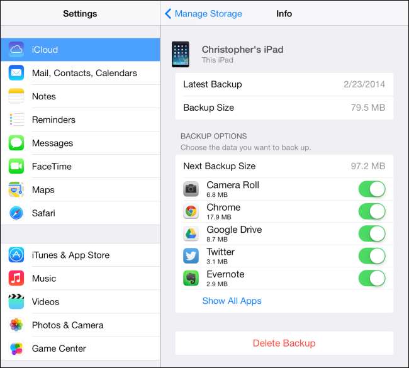This screenshot has height=368, width=409.
Task: Open Music settings
Action: (81, 278)
